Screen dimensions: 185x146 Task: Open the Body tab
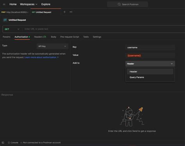coord(53,37)
